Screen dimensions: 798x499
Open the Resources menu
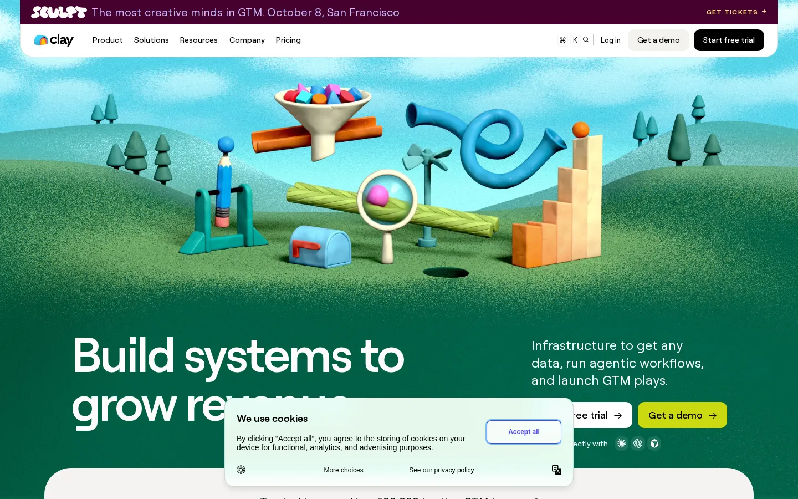tap(198, 40)
